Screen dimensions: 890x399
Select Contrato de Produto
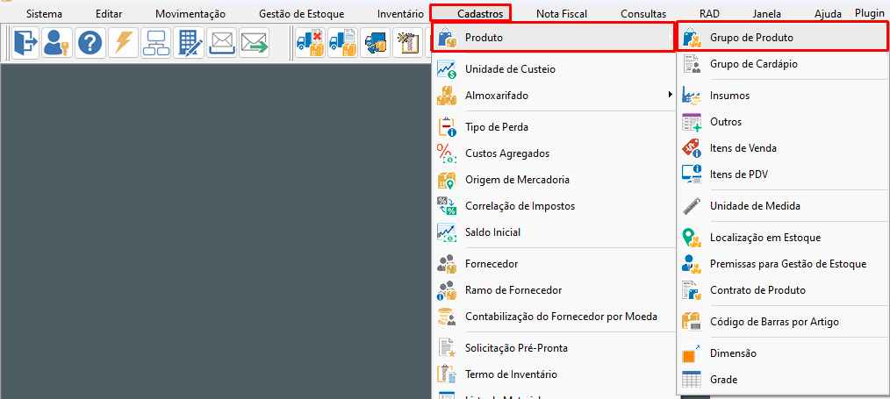[757, 290]
